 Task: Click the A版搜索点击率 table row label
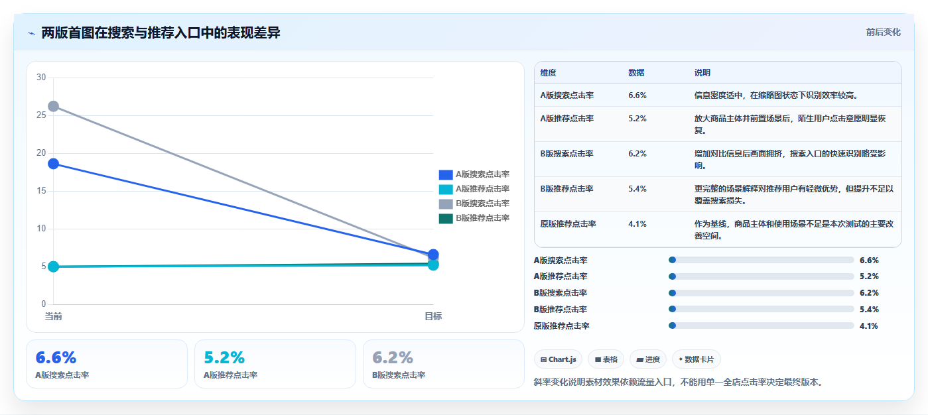[x=567, y=95]
